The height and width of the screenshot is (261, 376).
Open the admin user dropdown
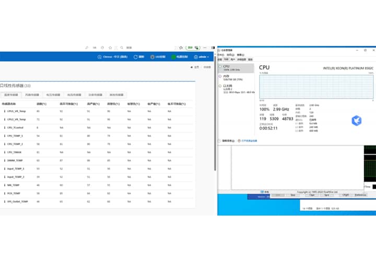(x=202, y=57)
